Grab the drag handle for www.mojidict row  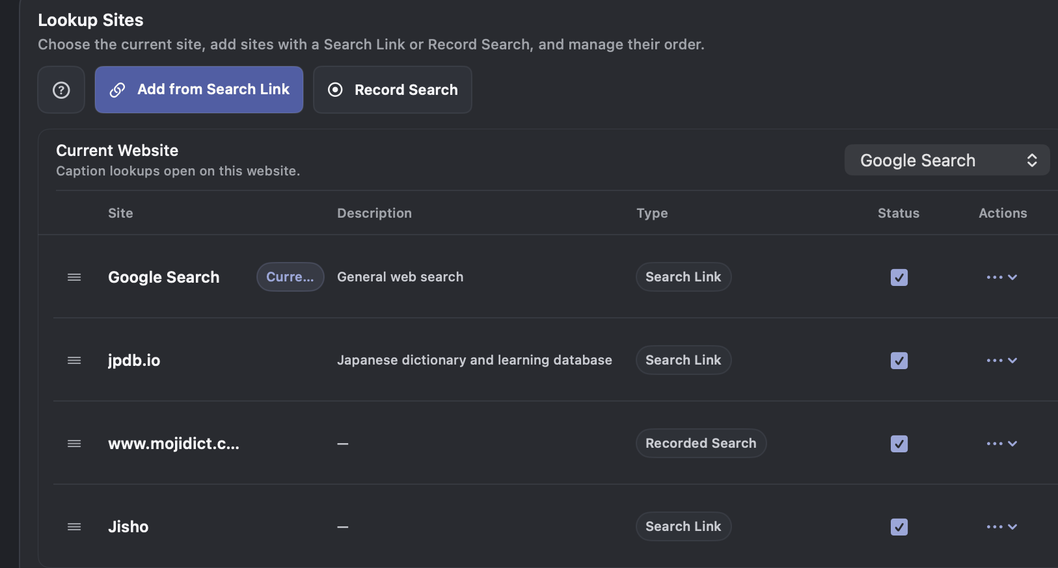74,444
